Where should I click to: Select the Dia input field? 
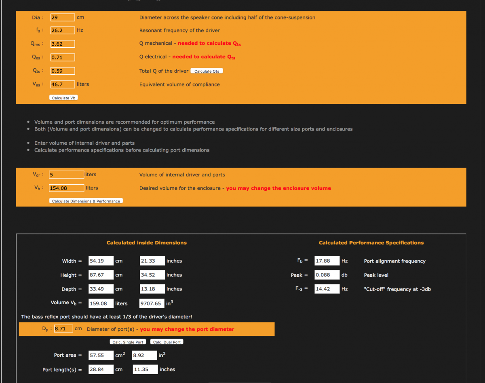click(x=63, y=17)
